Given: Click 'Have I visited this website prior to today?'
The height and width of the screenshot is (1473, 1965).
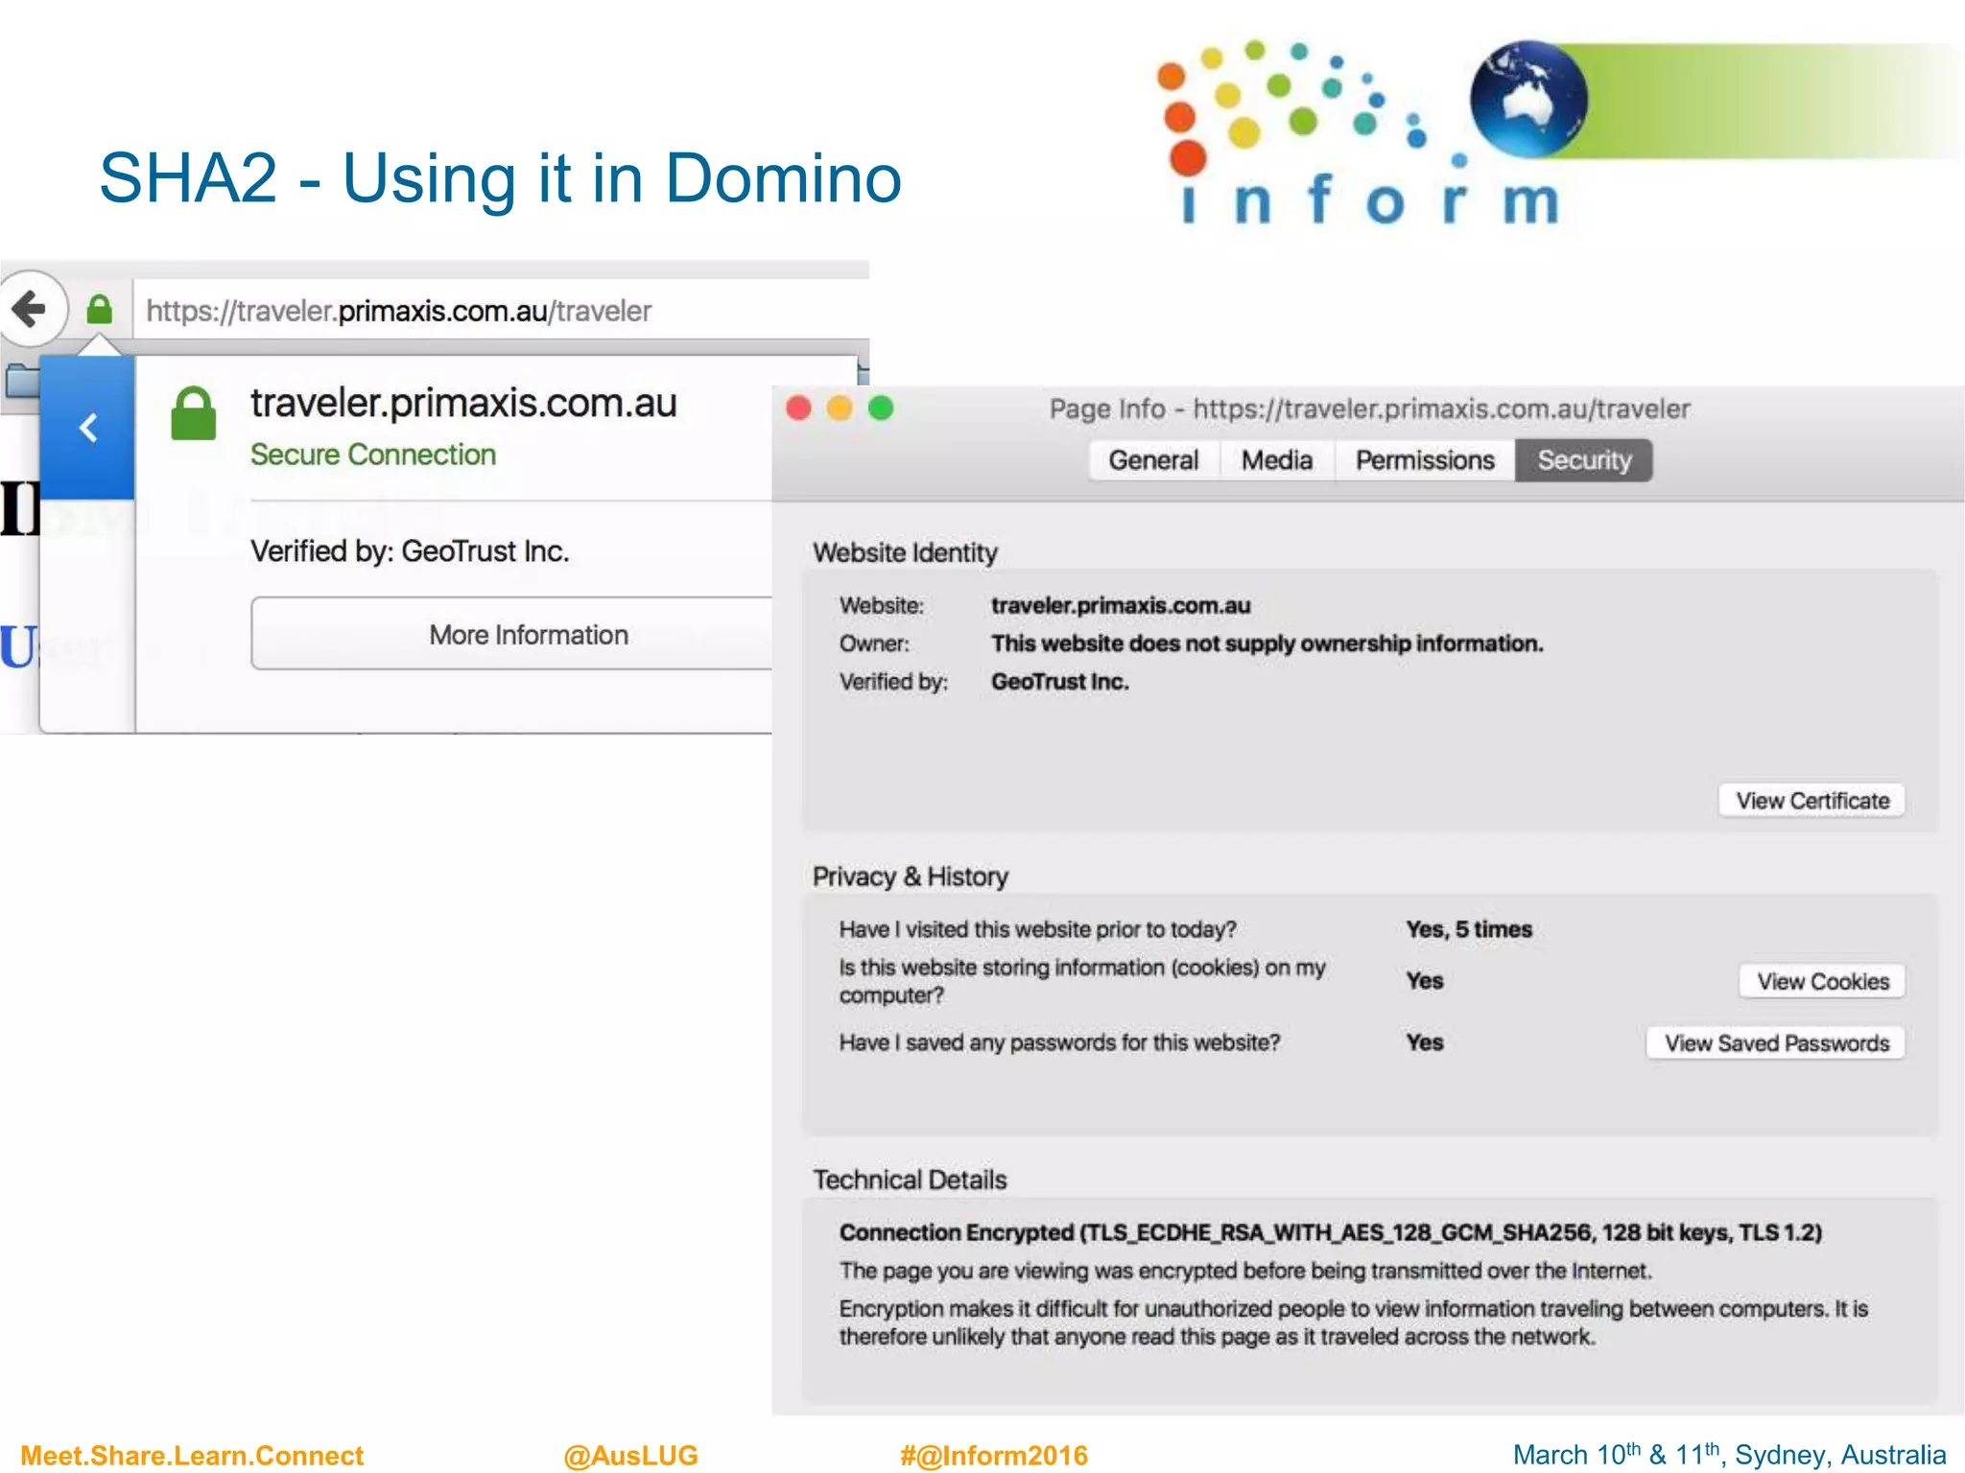Looking at the screenshot, I should pos(1037,929).
